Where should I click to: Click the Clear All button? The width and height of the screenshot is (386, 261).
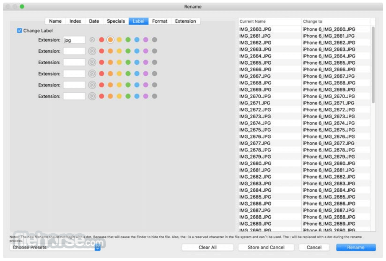[207, 248]
